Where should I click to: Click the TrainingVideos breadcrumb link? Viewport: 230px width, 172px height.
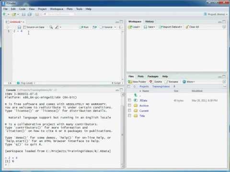coord(161,86)
